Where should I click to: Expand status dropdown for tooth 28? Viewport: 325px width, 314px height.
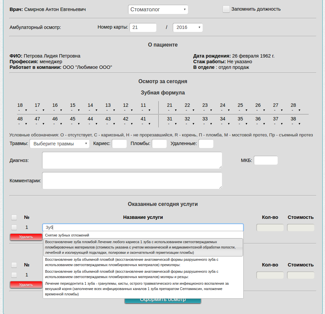point(296,110)
